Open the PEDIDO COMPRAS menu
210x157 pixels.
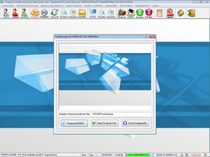93,6
